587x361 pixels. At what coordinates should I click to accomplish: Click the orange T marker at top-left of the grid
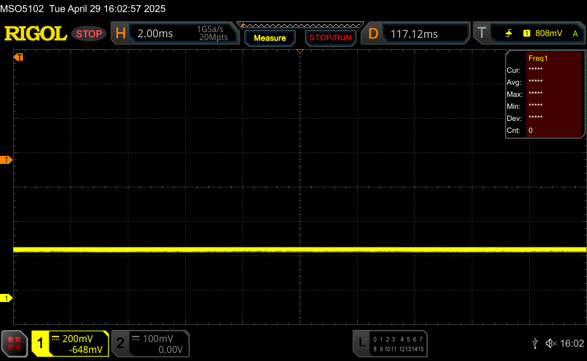(x=18, y=57)
